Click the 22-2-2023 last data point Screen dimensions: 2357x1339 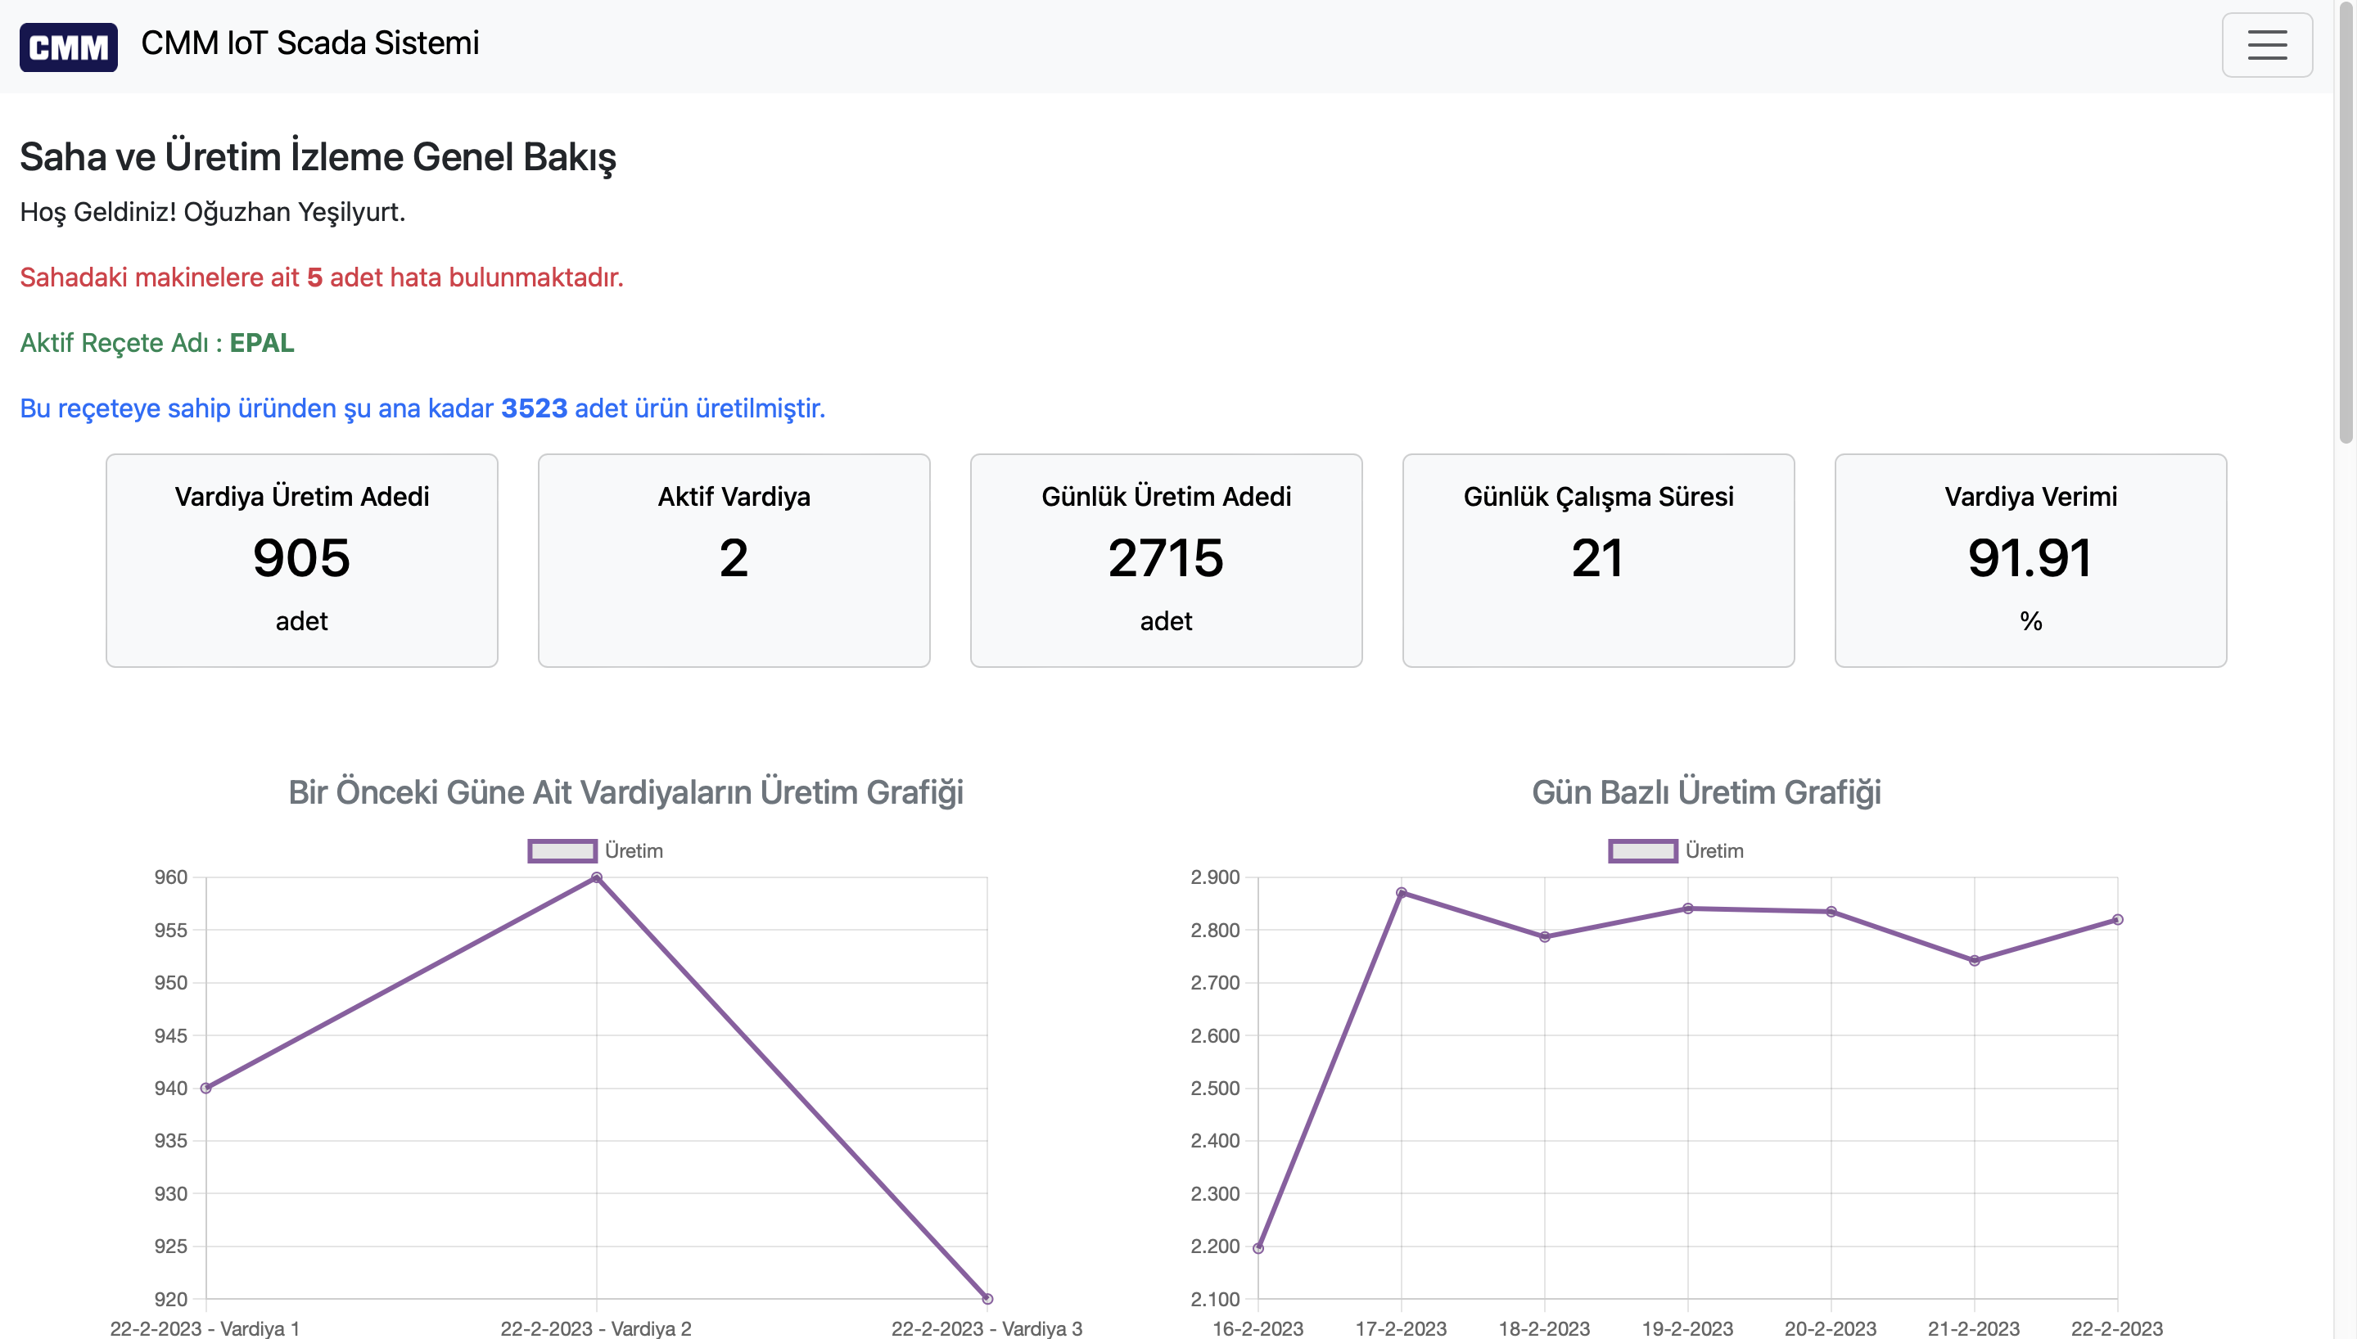tap(2117, 920)
